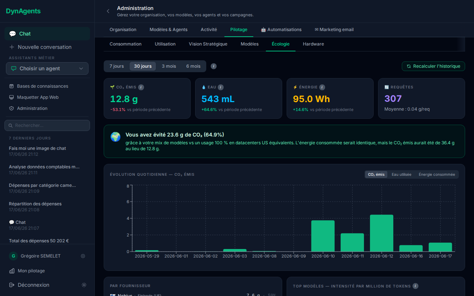The image size is (474, 296).
Task: Click the Rechercher search field
Action: point(47,125)
